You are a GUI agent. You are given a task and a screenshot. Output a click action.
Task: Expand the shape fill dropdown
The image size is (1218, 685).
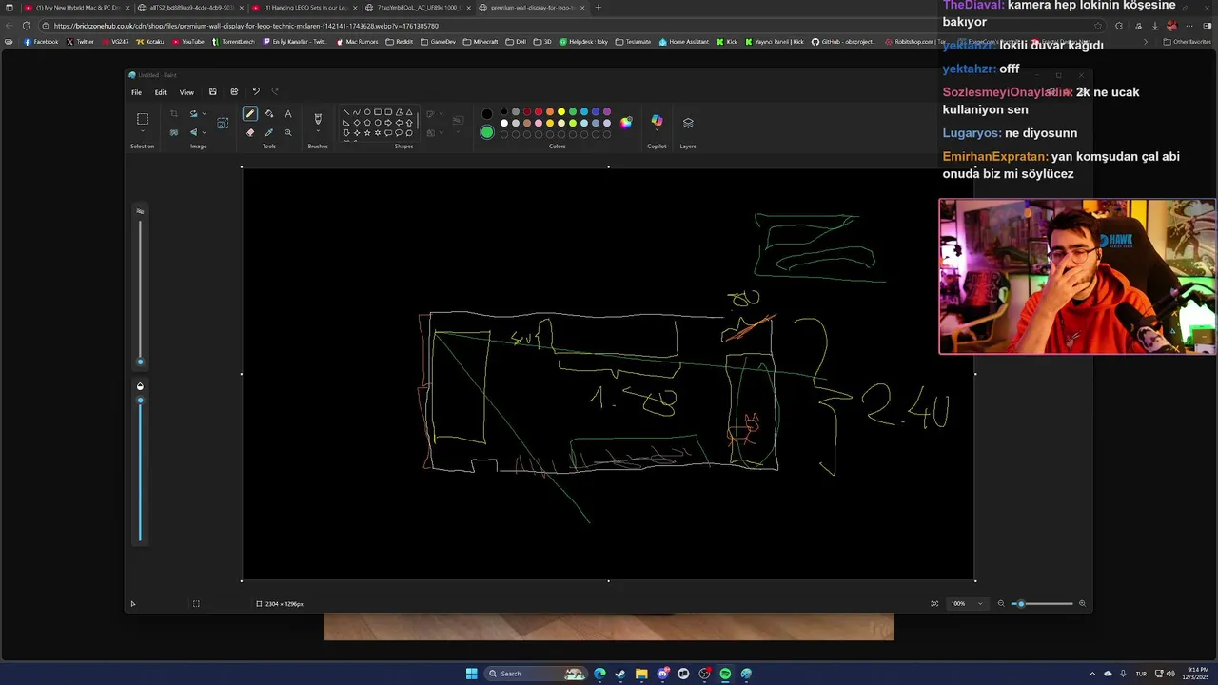[x=442, y=132]
